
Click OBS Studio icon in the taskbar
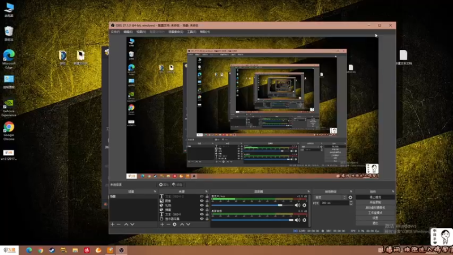121,250
